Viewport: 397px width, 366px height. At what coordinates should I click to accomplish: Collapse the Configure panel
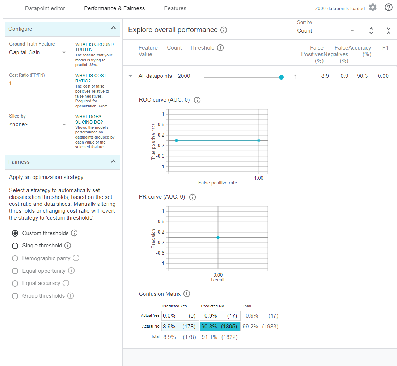tap(113, 28)
